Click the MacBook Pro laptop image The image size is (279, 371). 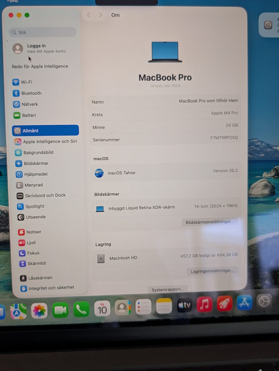[x=165, y=52]
